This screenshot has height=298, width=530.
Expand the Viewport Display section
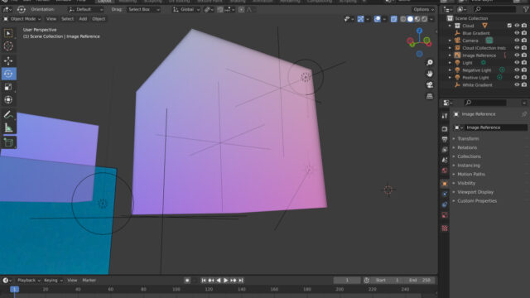click(475, 192)
